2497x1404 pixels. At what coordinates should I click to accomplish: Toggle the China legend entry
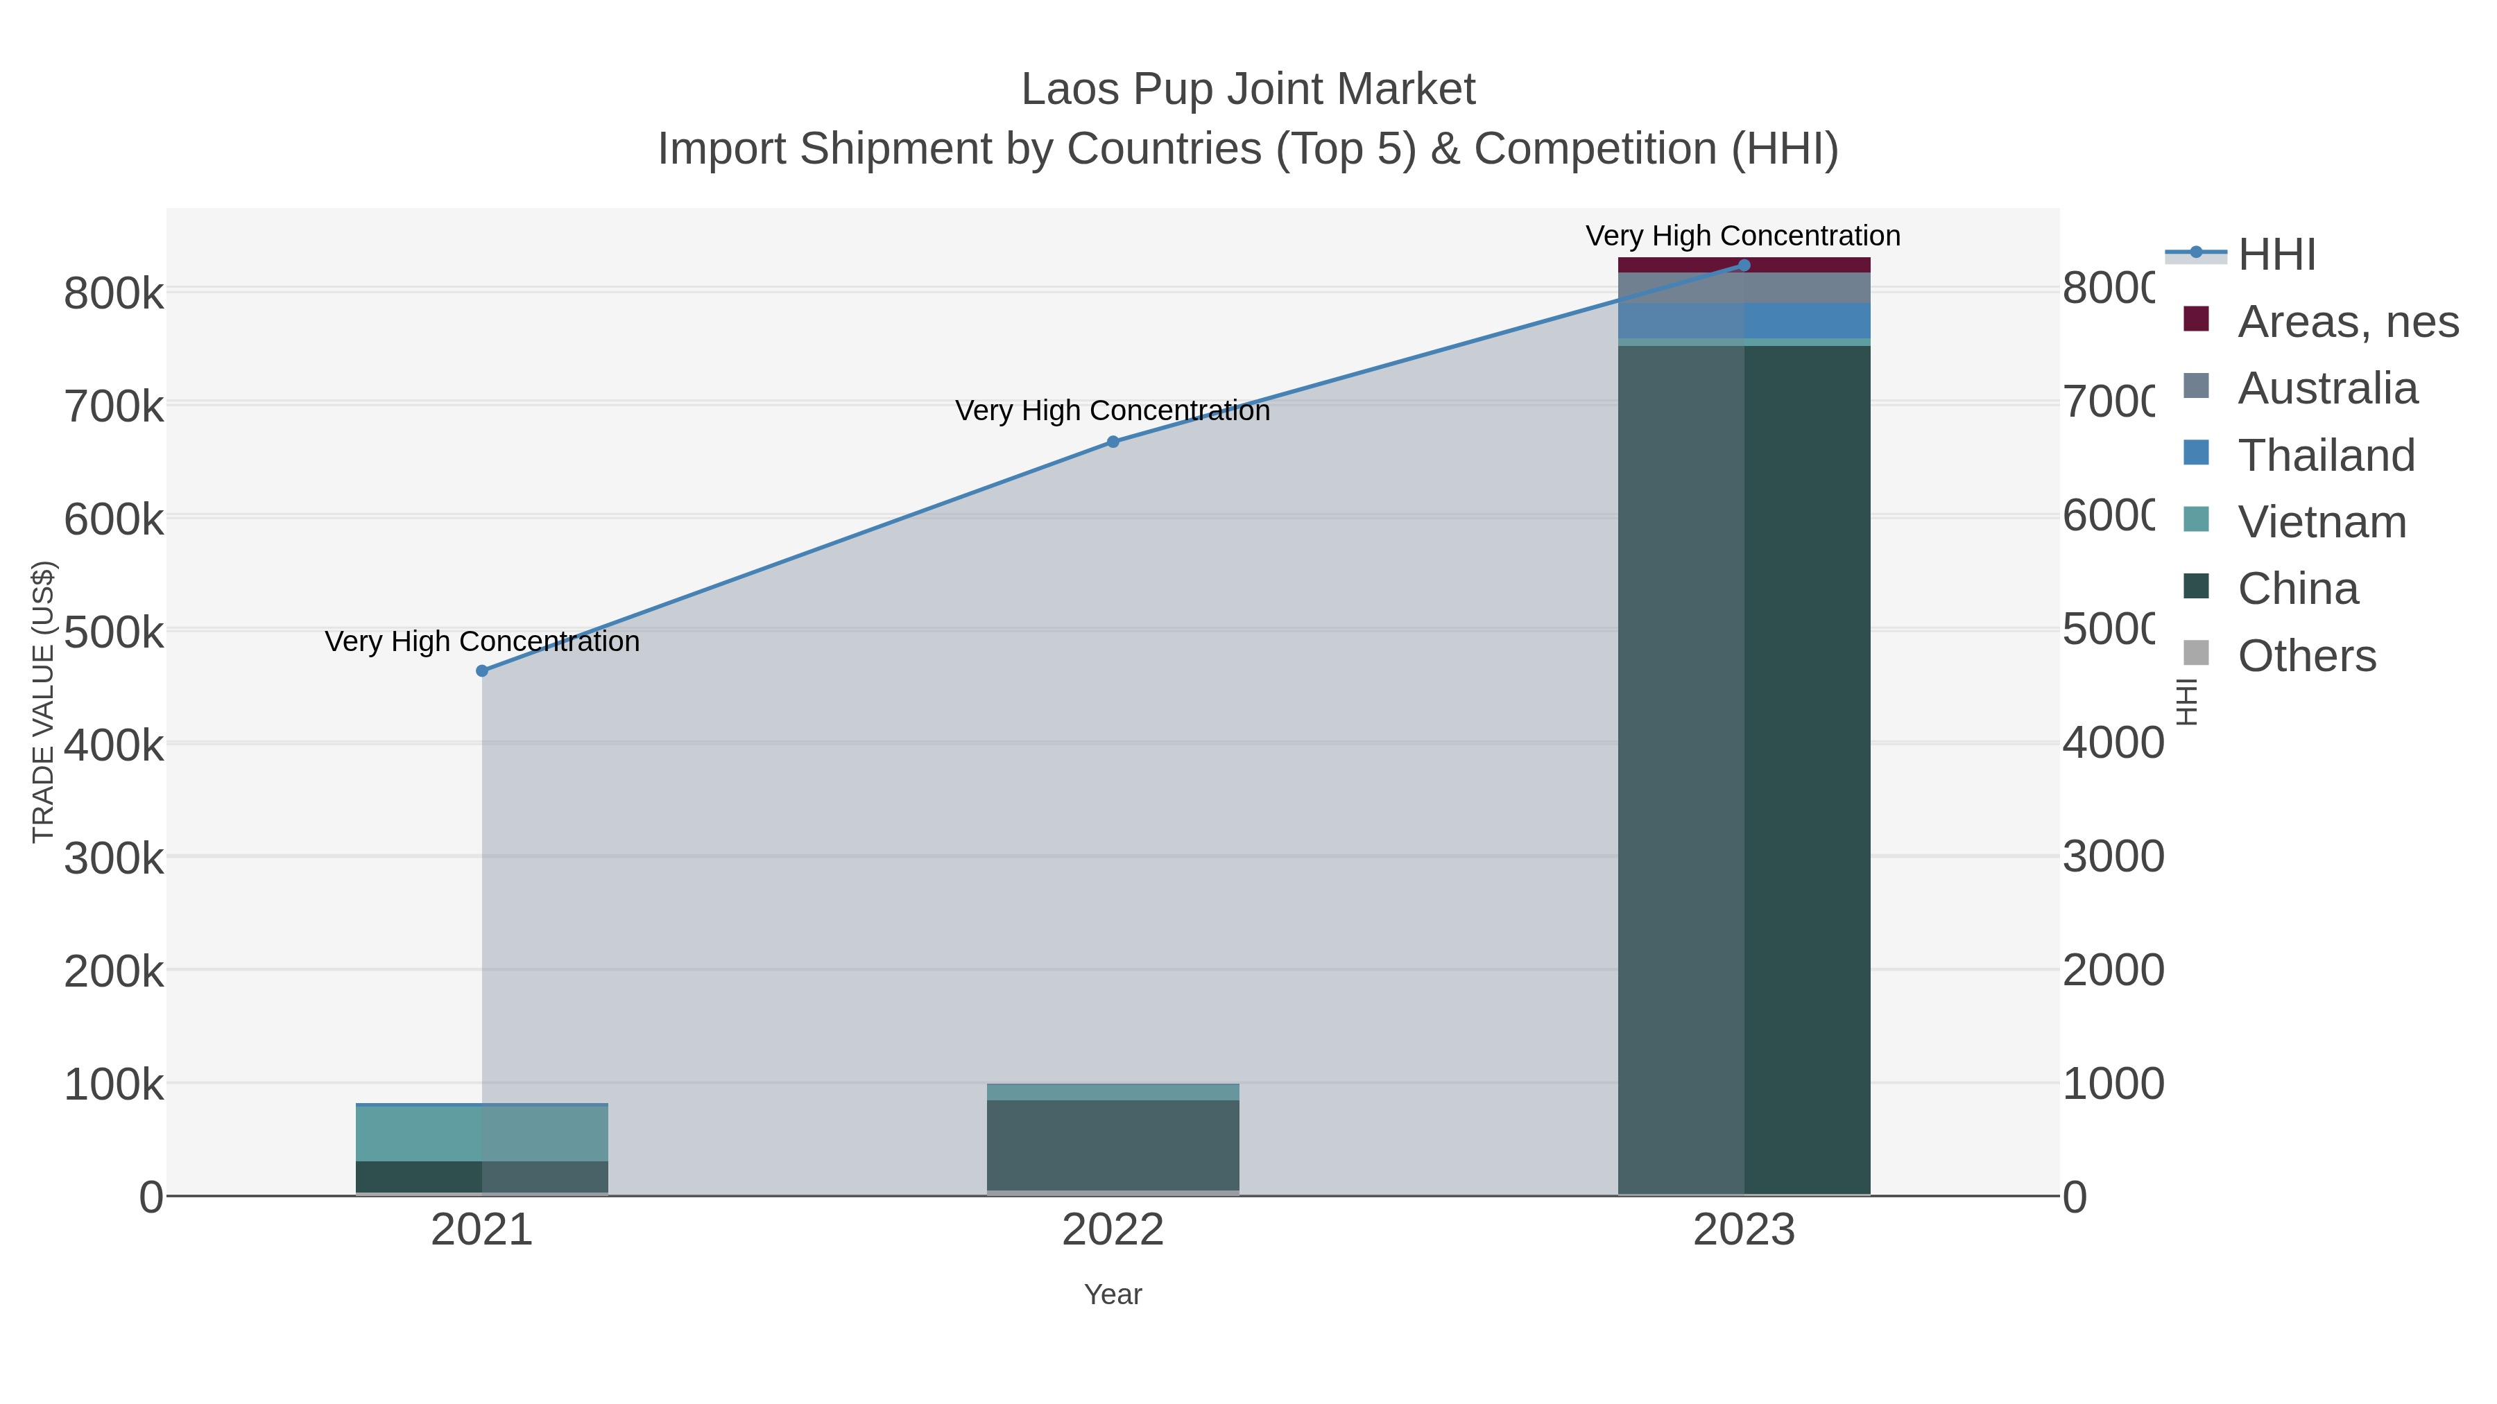[x=2270, y=589]
